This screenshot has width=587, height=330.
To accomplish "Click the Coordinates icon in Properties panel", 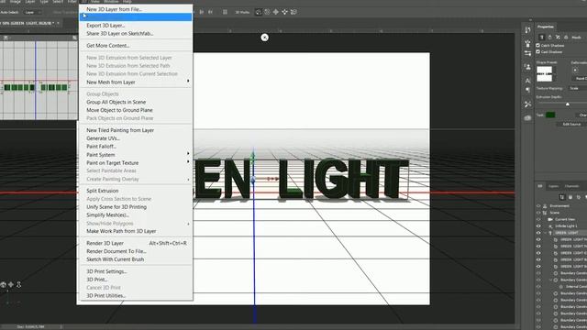I will coord(566,37).
